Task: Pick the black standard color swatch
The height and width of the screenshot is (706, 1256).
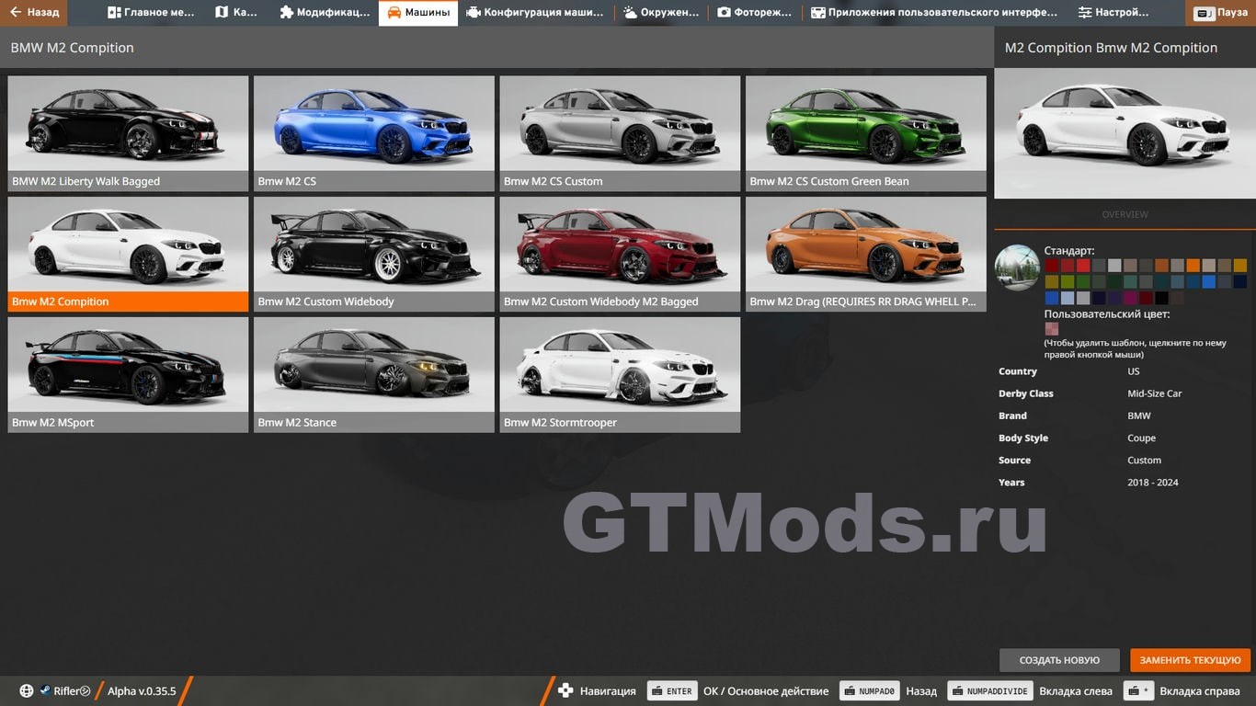Action: pos(1161,298)
